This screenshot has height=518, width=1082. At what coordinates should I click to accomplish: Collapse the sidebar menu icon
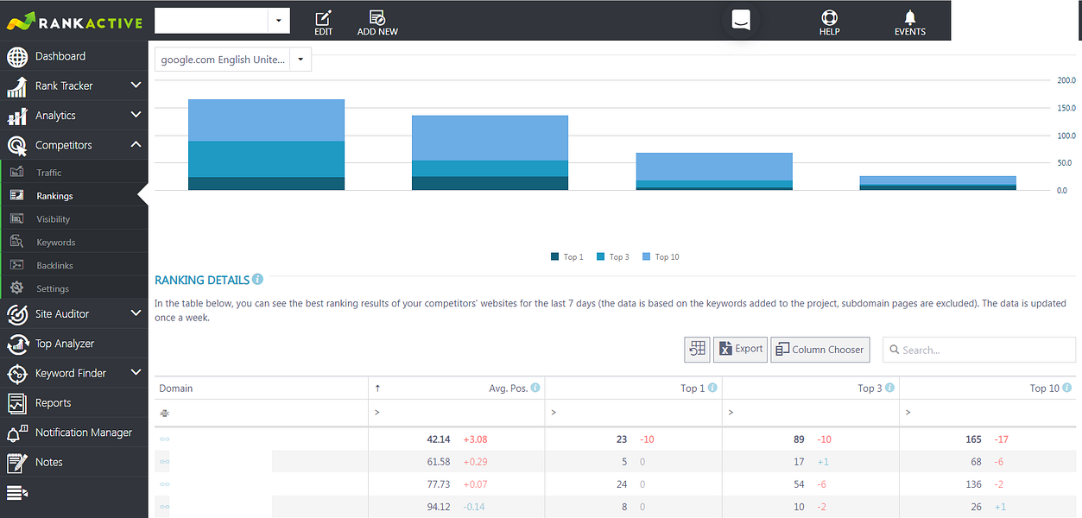17,493
